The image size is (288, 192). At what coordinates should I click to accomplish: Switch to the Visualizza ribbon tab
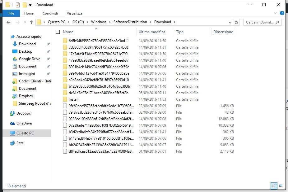[74, 13]
